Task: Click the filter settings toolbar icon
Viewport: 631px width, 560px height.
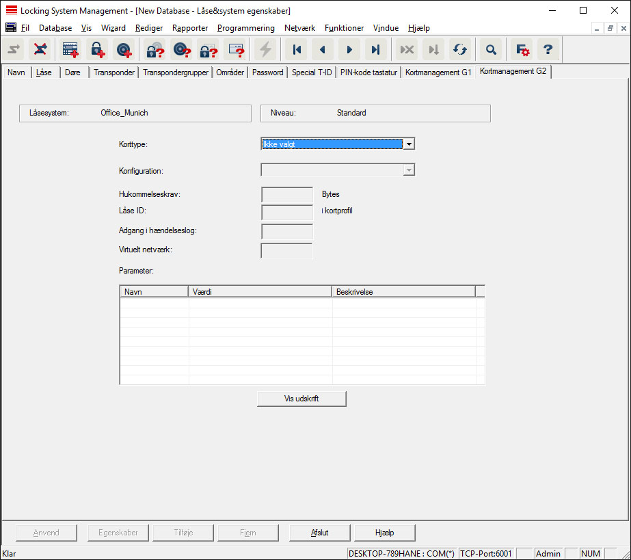Action: 522,50
